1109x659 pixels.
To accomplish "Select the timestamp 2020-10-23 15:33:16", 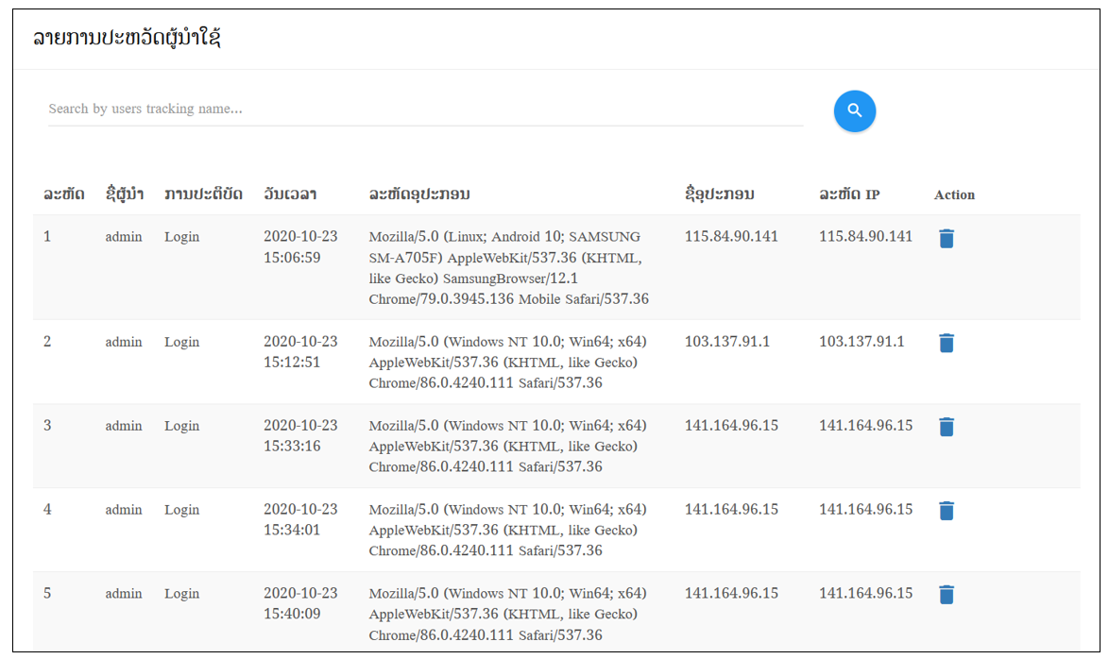I will point(300,435).
